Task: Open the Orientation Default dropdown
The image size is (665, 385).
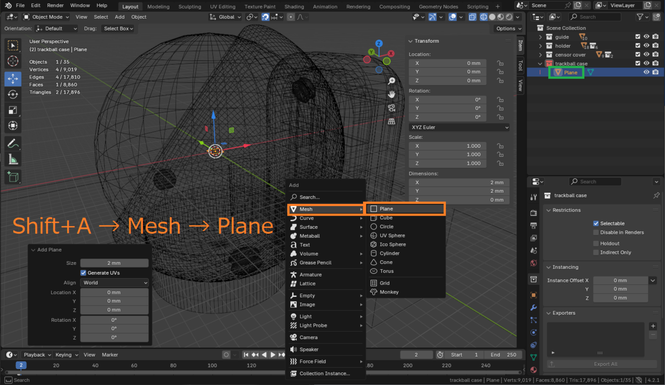Action: tap(57, 28)
